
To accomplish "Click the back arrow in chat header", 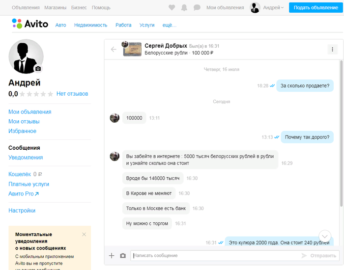I will coord(114,49).
